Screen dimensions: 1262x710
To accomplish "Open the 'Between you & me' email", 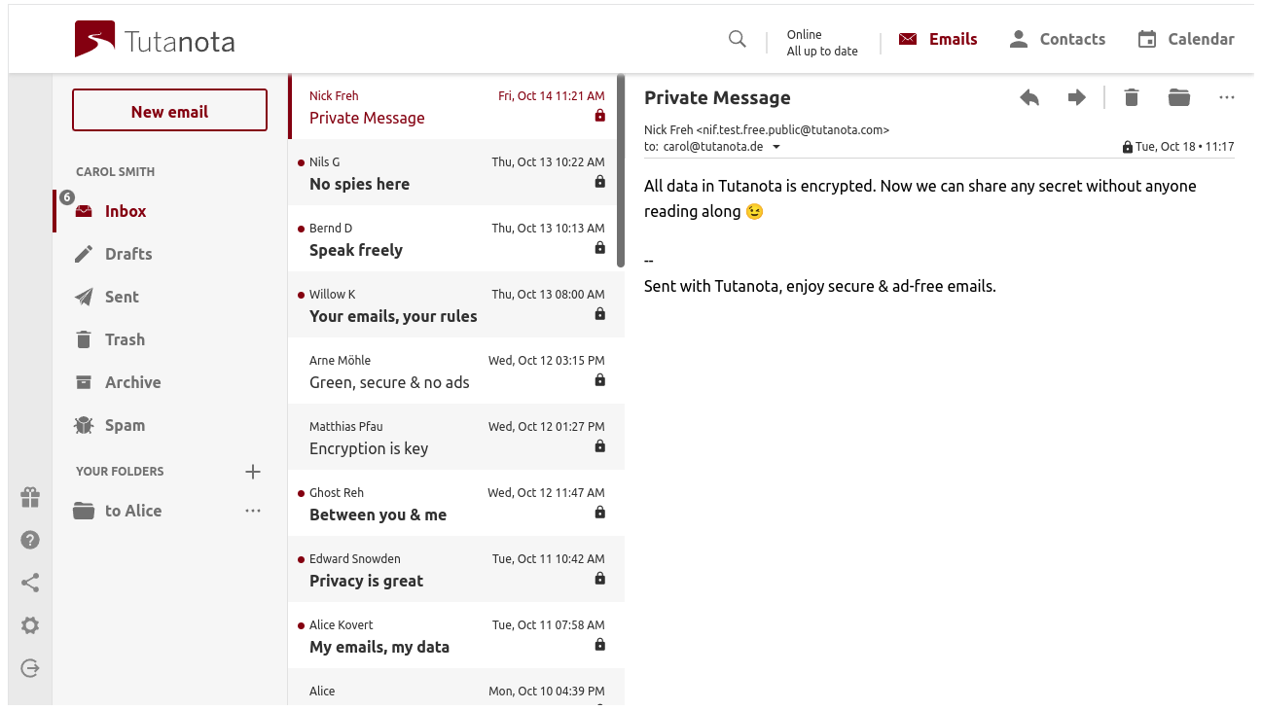I will click(x=456, y=503).
